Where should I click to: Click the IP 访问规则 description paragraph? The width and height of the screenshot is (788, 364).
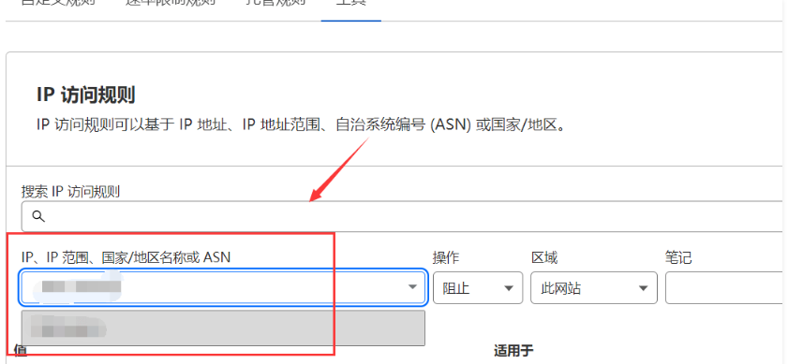(x=302, y=124)
